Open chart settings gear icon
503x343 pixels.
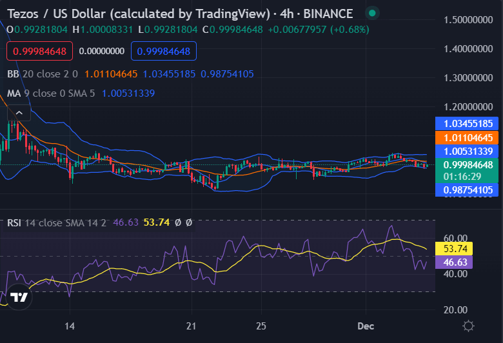(x=468, y=326)
